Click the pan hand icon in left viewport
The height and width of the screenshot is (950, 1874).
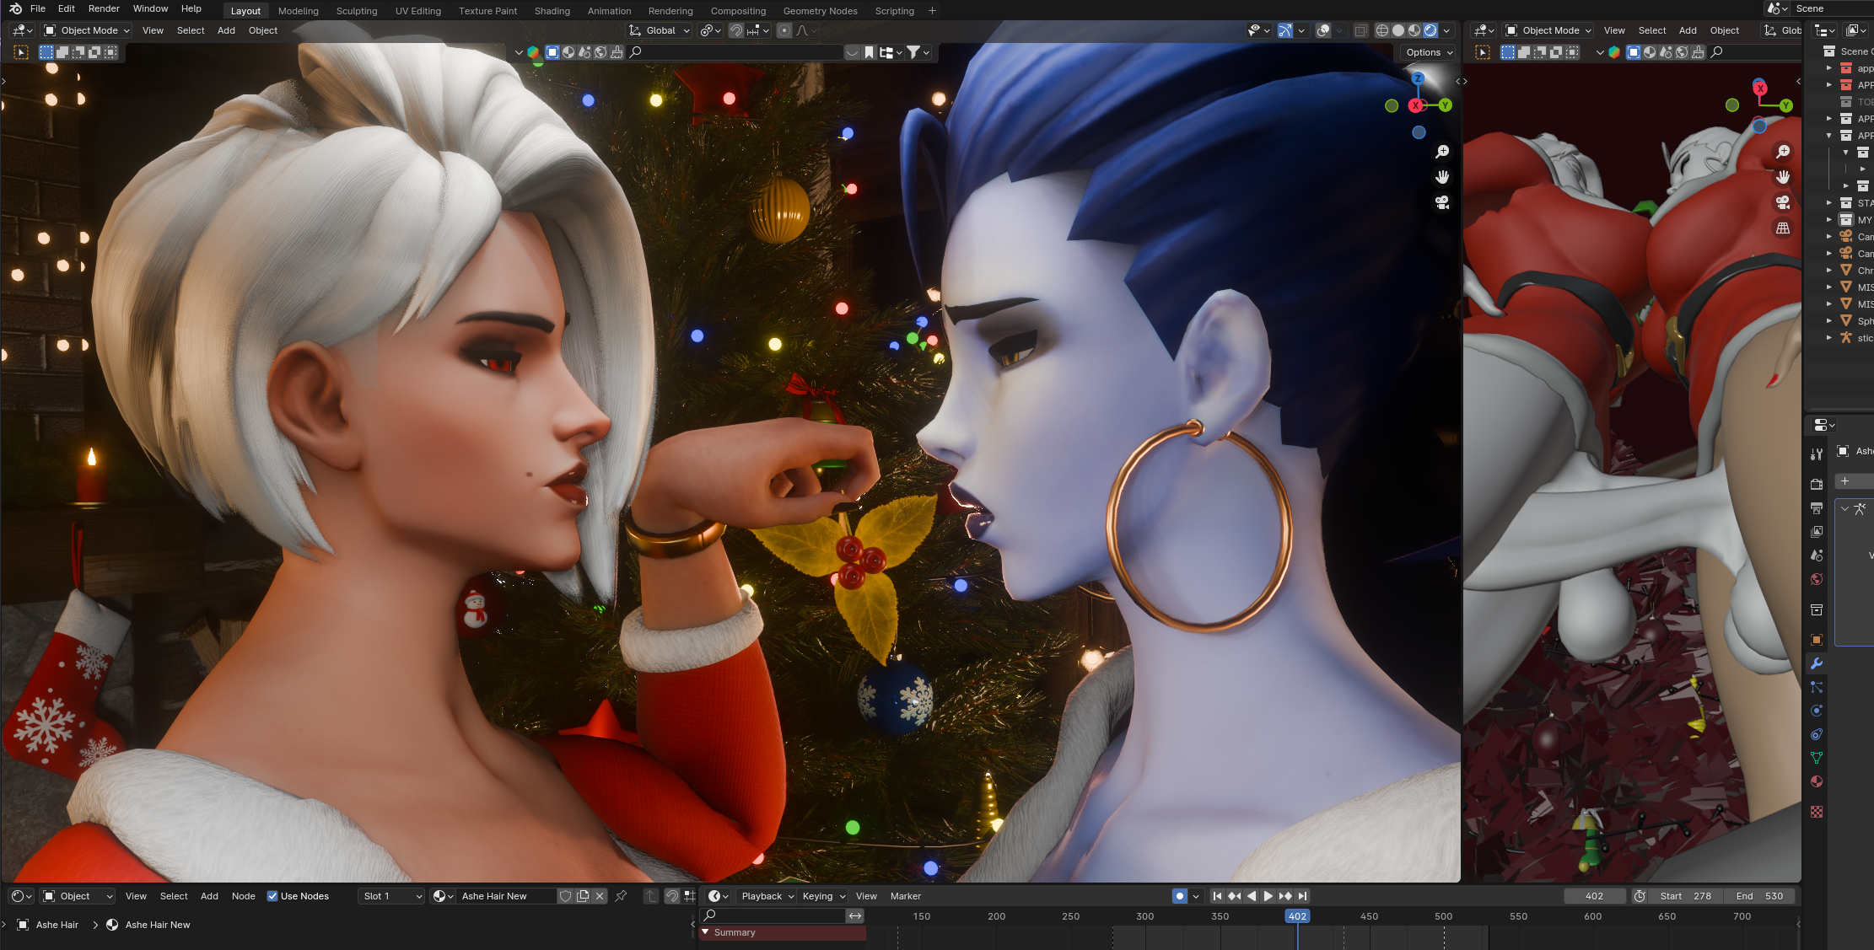click(1442, 177)
